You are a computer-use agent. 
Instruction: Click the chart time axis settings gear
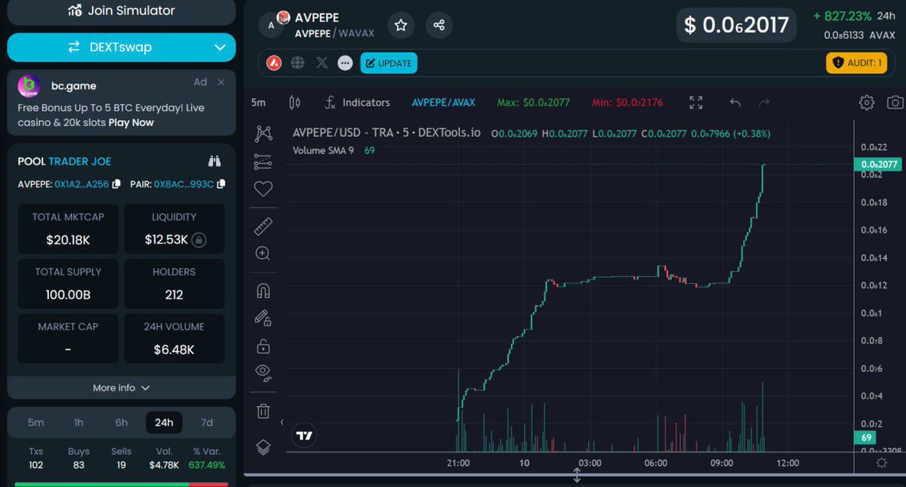point(881,463)
